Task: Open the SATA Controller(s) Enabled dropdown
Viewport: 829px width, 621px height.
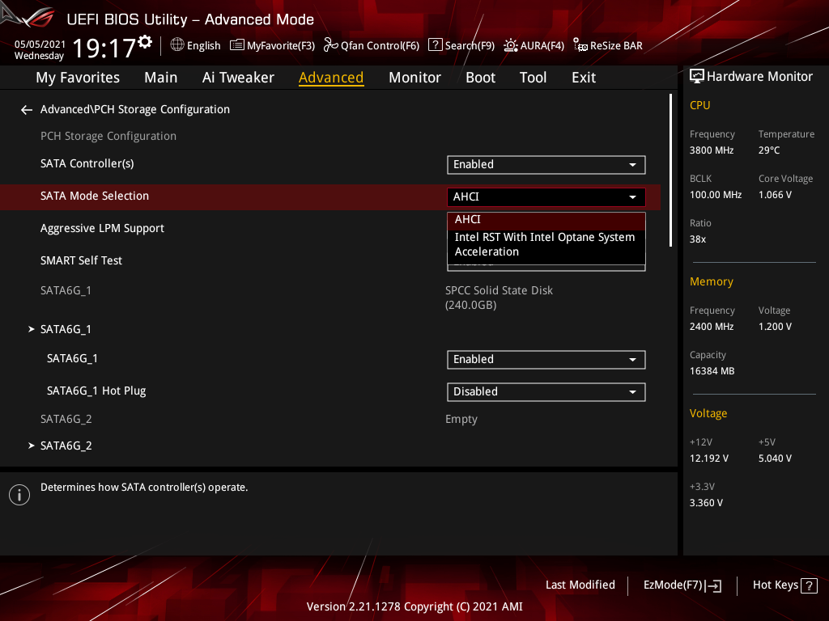Action: (546, 165)
